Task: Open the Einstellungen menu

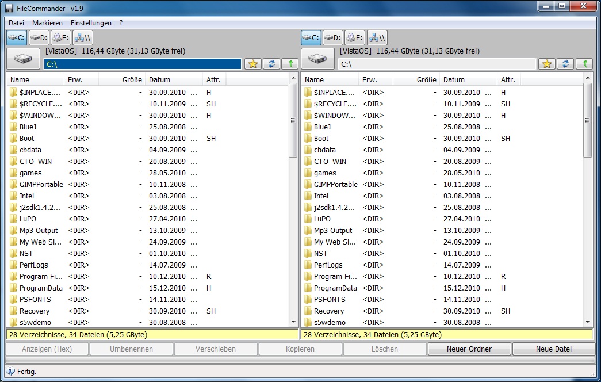Action: pyautogui.click(x=91, y=23)
